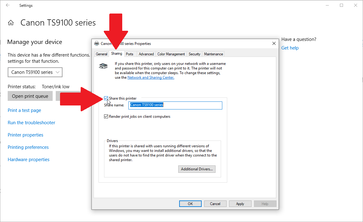Screen dimensions: 363x222
Task: Click the Additional Drivers button
Action: [197, 169]
